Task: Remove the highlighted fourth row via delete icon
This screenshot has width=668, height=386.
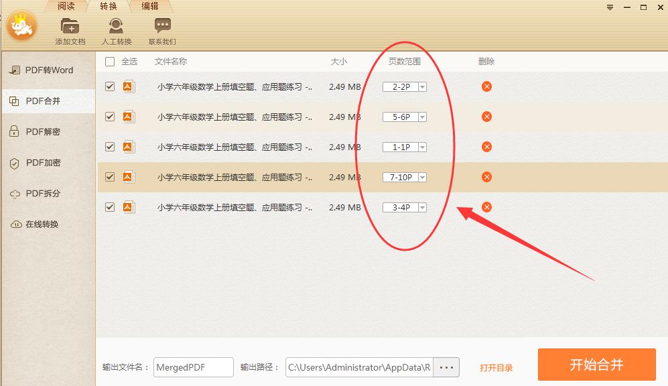Action: [486, 176]
